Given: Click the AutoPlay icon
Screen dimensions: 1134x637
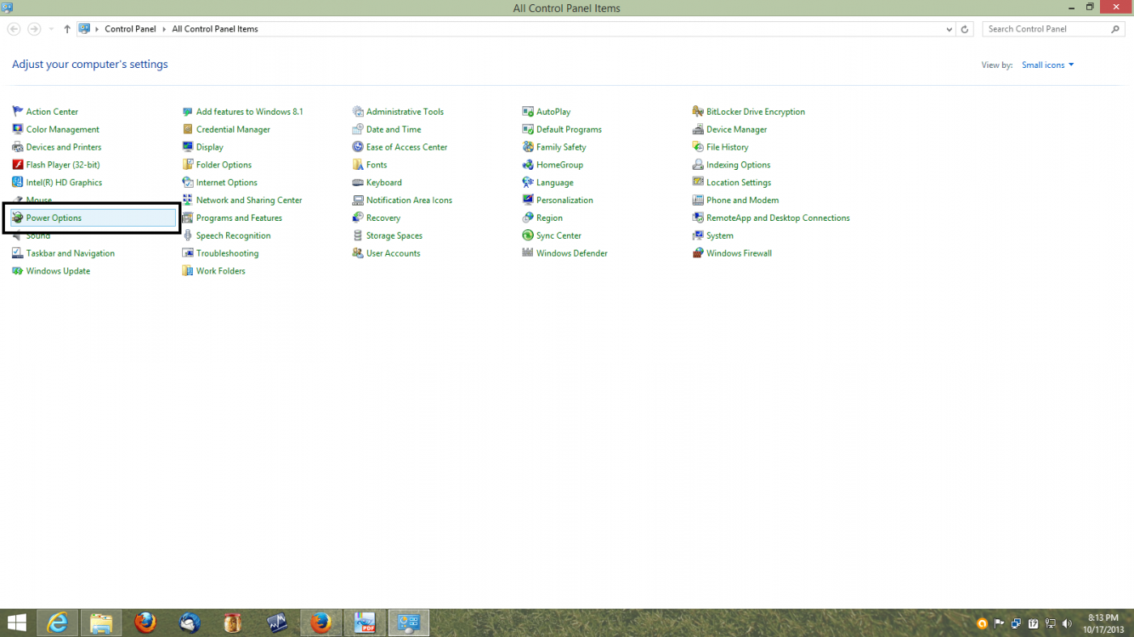Looking at the screenshot, I should coord(528,111).
